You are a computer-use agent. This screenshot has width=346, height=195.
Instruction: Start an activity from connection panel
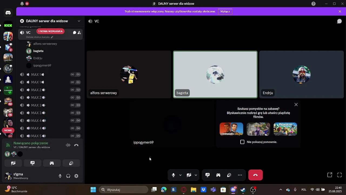52,163
